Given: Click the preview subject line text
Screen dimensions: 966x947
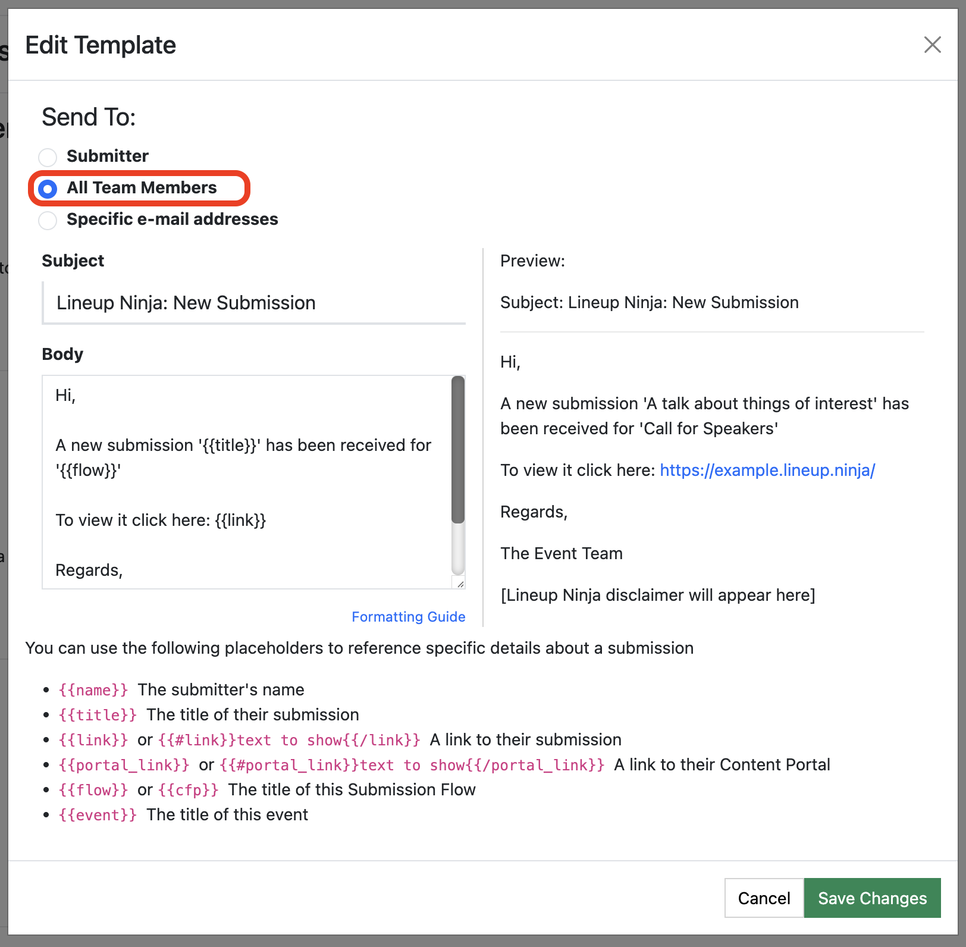Looking at the screenshot, I should click(x=649, y=302).
